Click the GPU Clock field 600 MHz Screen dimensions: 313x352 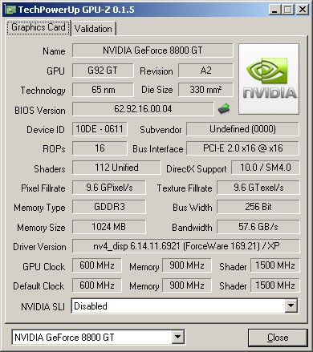97,265
